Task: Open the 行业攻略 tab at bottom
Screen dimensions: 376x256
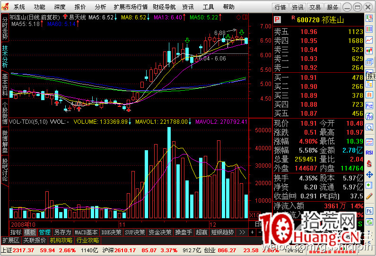Action: [87, 240]
